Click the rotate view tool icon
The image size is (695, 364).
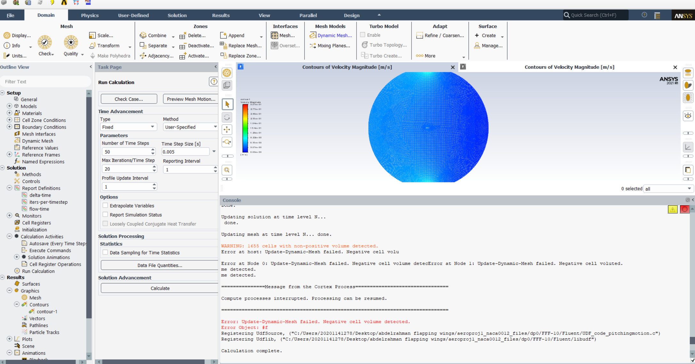tap(227, 117)
